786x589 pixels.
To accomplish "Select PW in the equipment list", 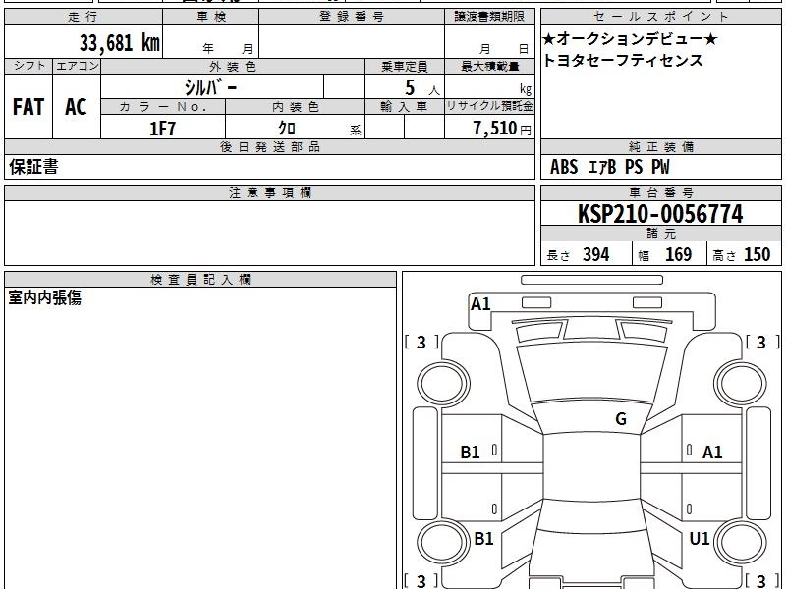I will pos(660,167).
